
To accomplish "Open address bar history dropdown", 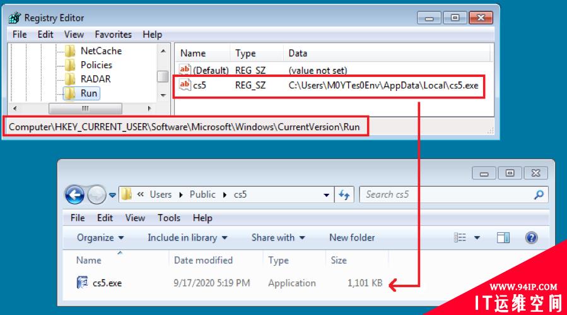I will [x=326, y=195].
